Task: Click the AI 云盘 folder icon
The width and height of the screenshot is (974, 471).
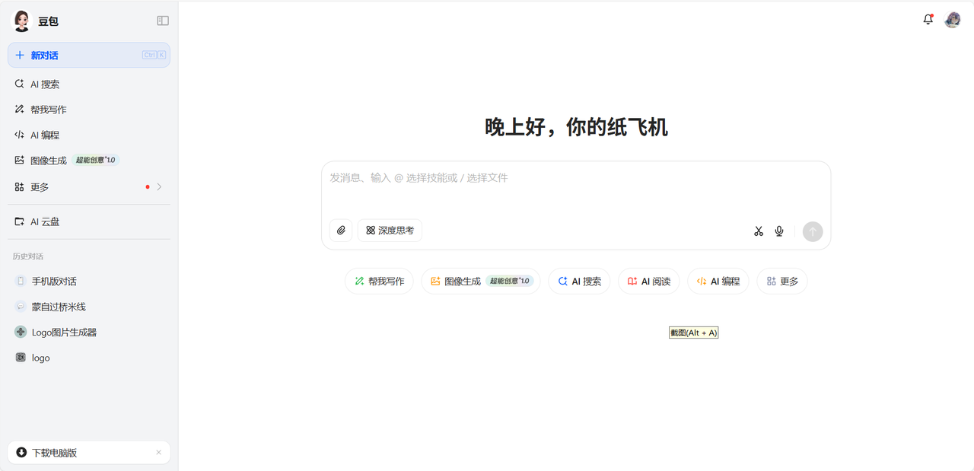Action: pyautogui.click(x=19, y=221)
